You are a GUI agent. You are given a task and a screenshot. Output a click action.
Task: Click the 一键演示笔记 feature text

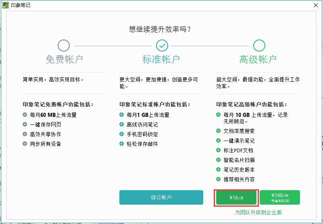point(239,141)
